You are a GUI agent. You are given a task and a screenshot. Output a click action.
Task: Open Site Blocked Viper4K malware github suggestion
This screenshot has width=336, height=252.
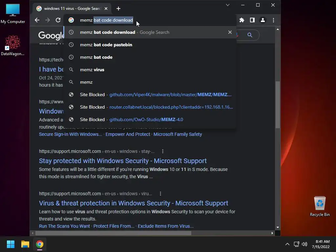click(x=150, y=94)
